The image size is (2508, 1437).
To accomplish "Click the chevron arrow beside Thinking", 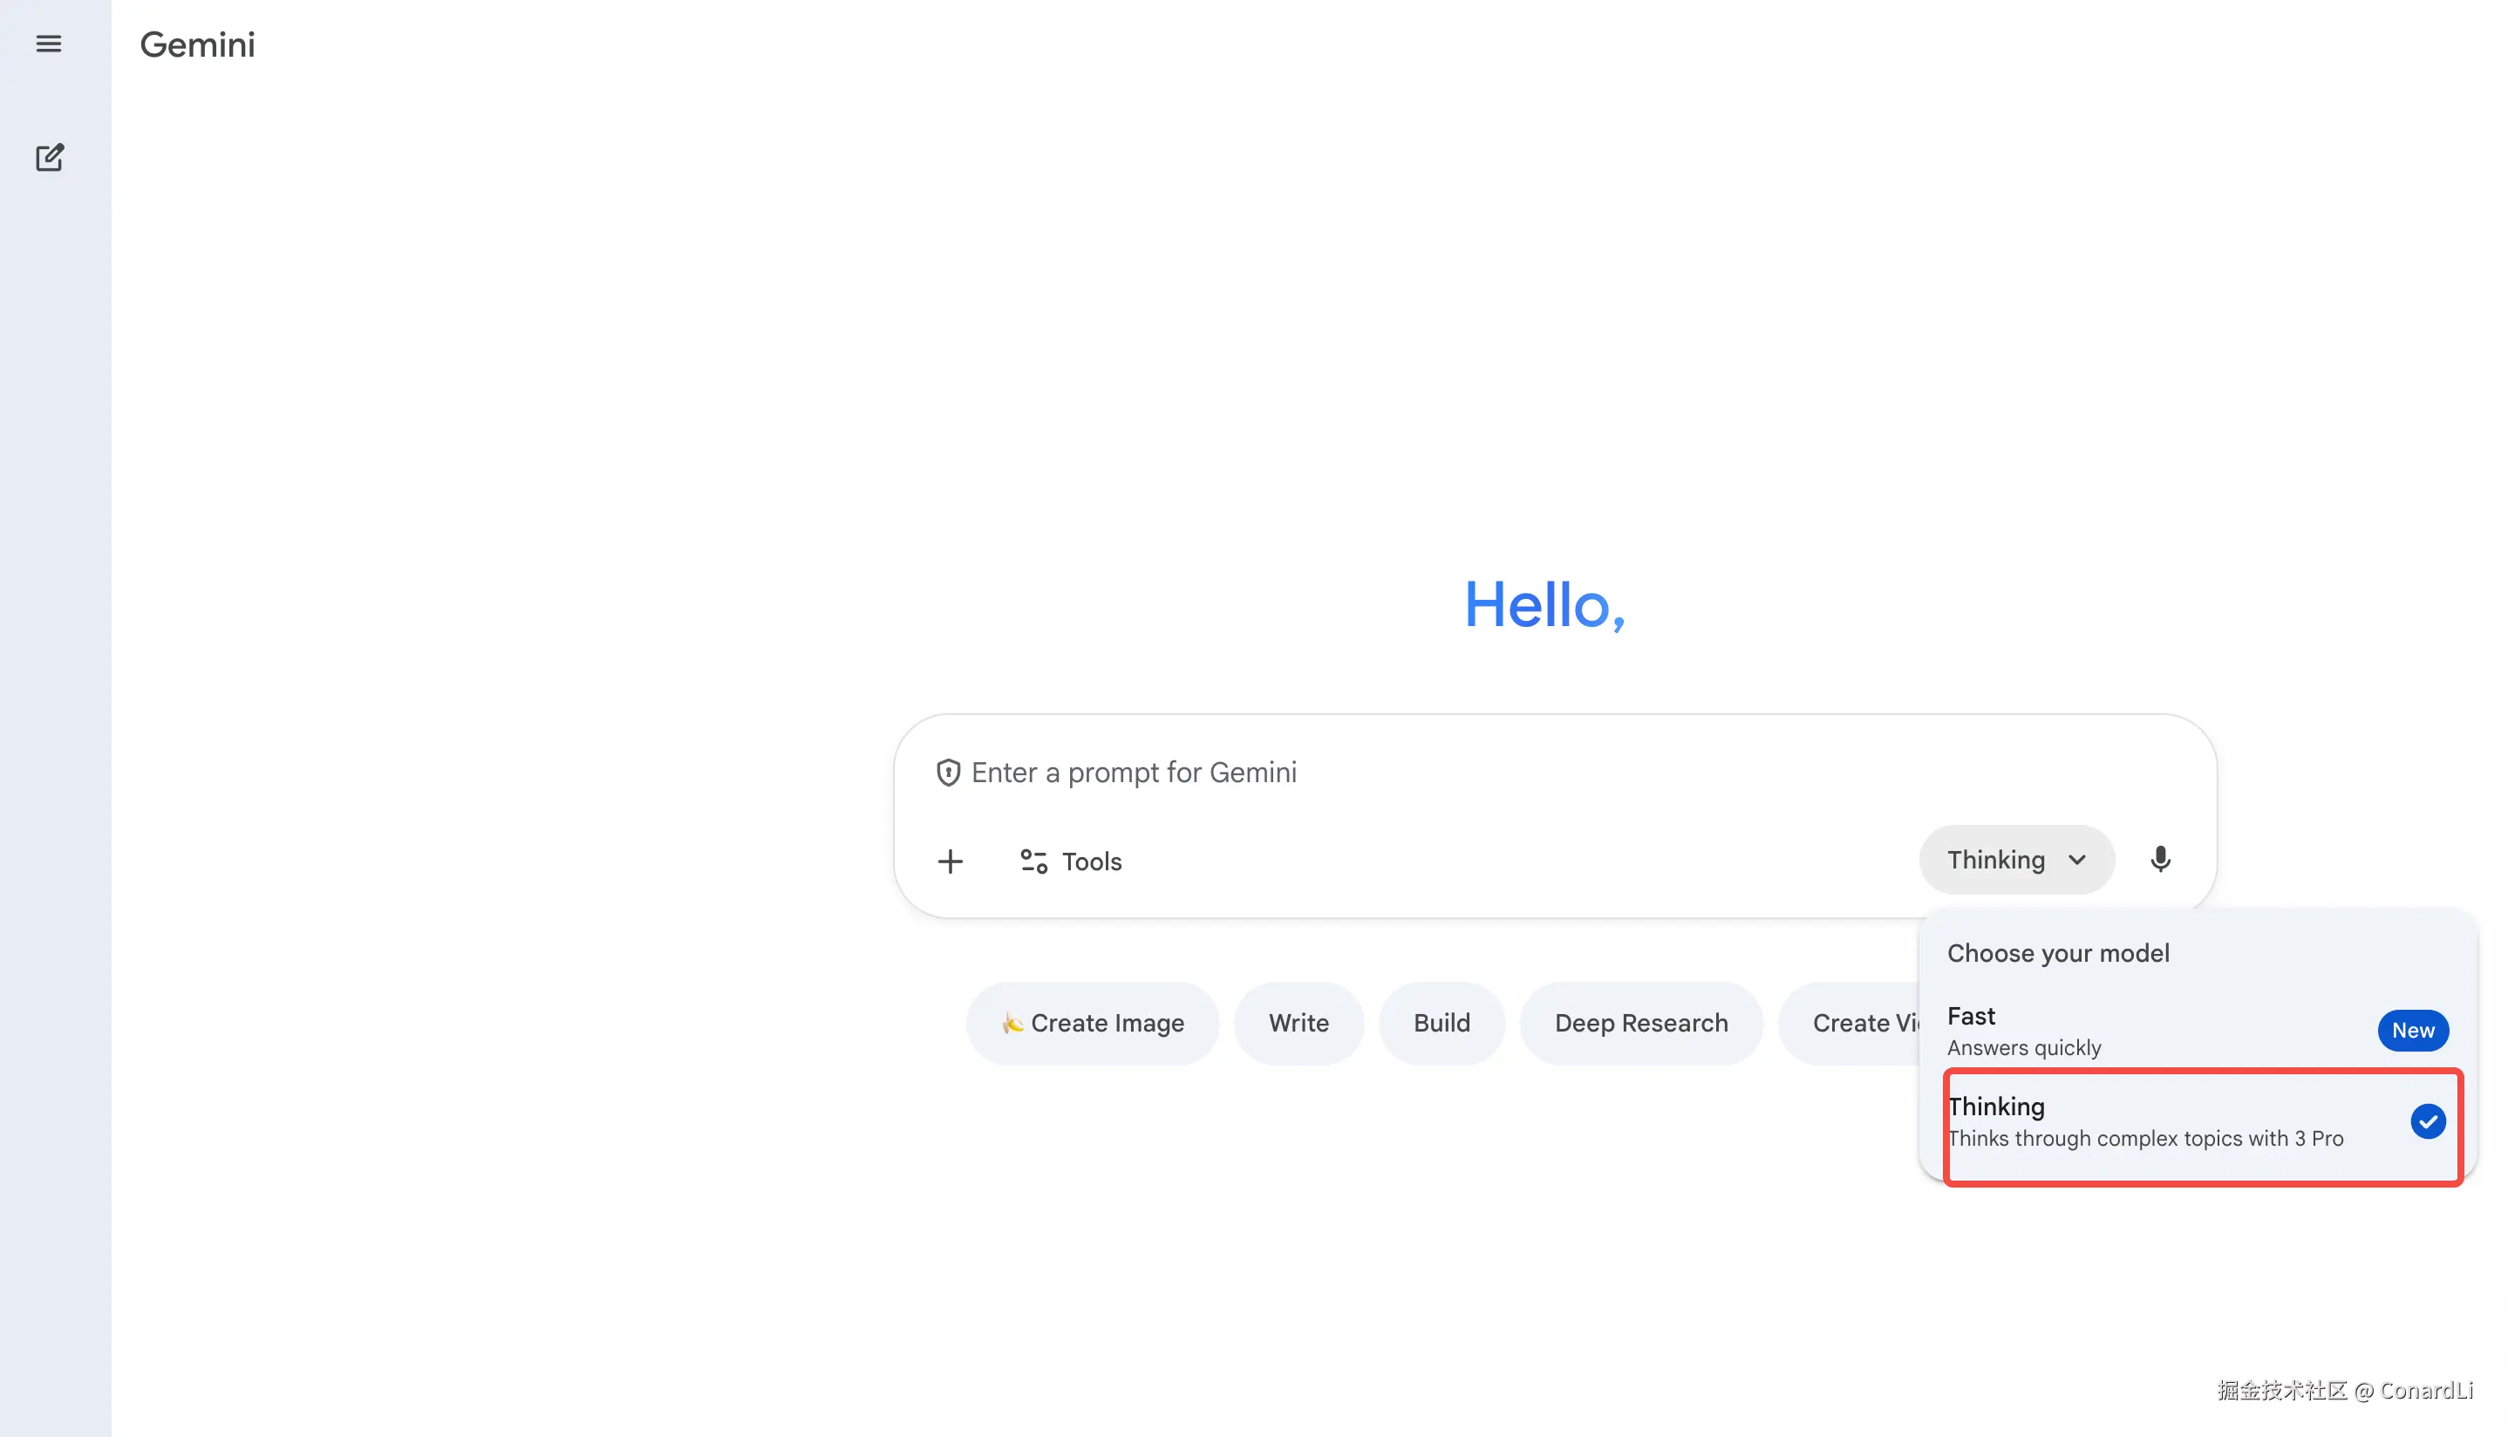I will pos(2076,860).
